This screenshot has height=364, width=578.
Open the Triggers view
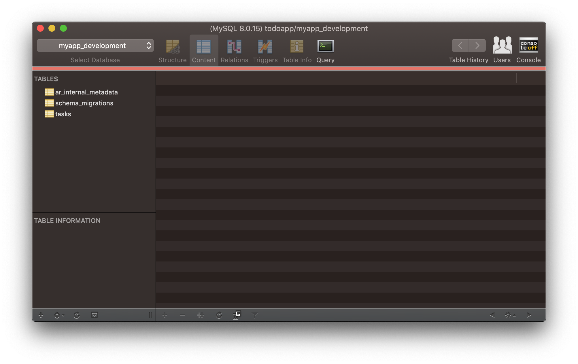tap(265, 51)
